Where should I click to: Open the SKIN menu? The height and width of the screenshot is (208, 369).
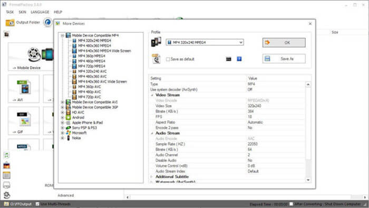click(x=22, y=12)
